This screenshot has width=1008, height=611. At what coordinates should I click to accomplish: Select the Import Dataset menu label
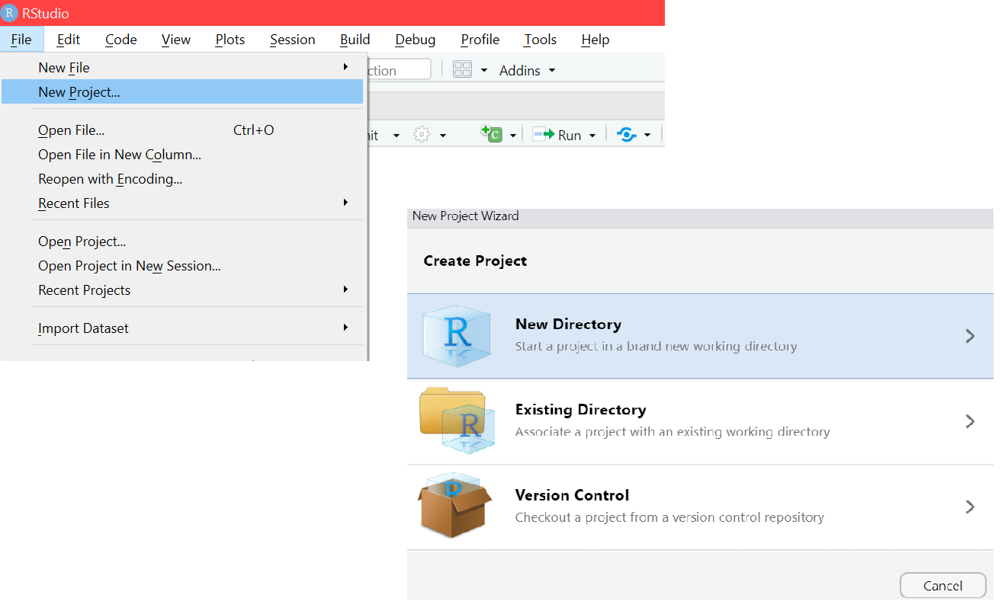pyautogui.click(x=84, y=328)
